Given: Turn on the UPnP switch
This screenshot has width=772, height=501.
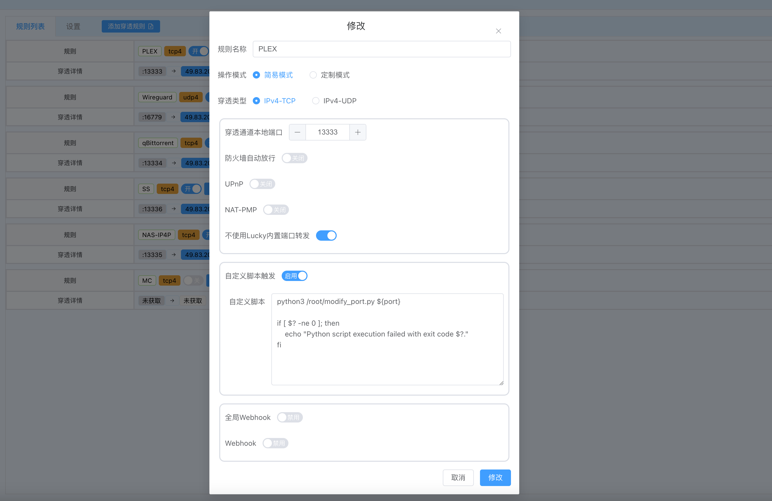Looking at the screenshot, I should (x=262, y=184).
